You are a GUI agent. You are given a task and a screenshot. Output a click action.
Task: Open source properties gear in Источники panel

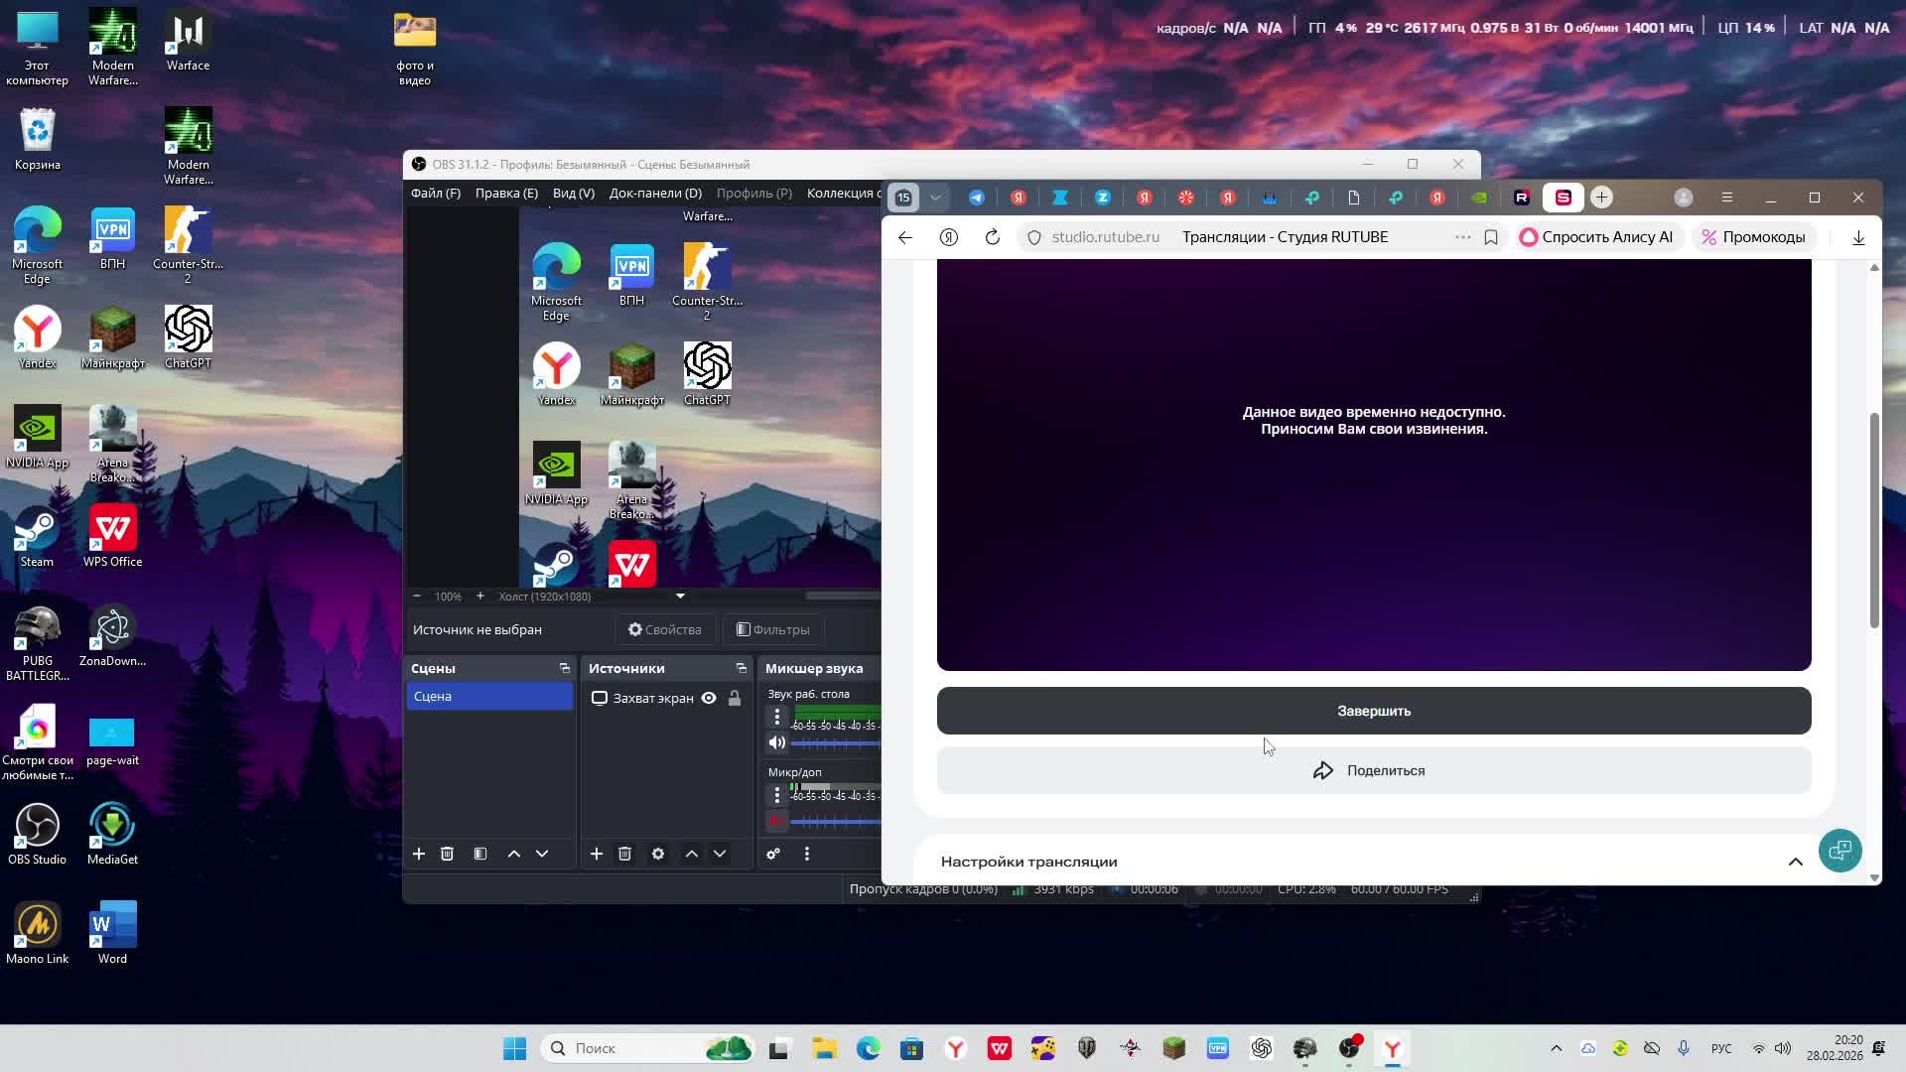(657, 854)
